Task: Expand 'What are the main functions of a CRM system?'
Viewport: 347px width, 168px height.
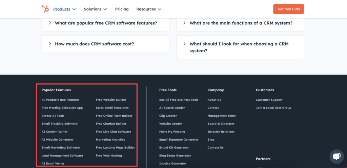Action: [240, 23]
